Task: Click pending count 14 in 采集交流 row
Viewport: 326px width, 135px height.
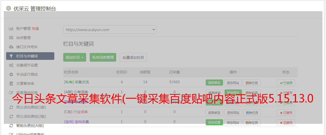Action: [x=145, y=82]
